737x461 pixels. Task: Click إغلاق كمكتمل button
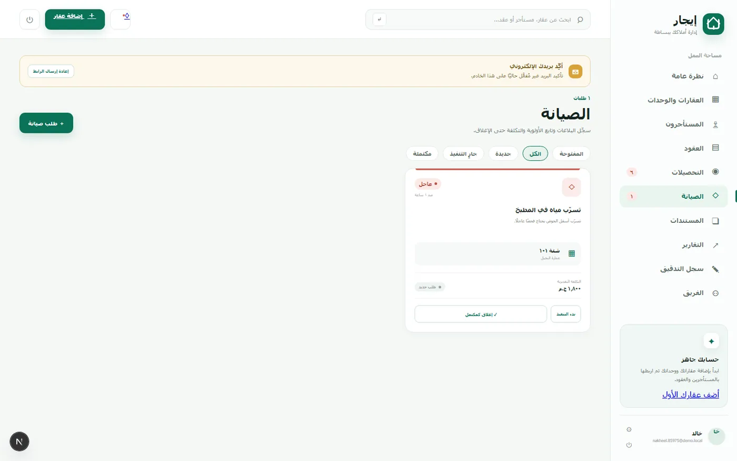[x=481, y=314]
